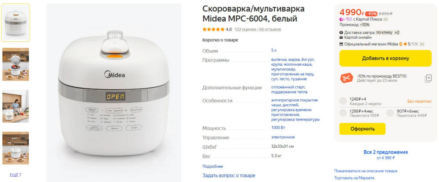Click the scissors coupon icon

[346, 78]
